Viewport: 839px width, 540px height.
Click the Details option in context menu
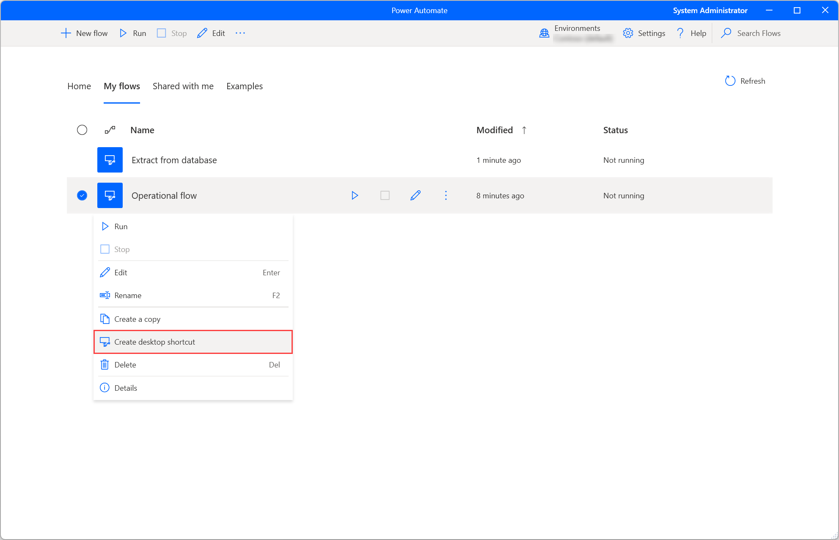pos(125,387)
